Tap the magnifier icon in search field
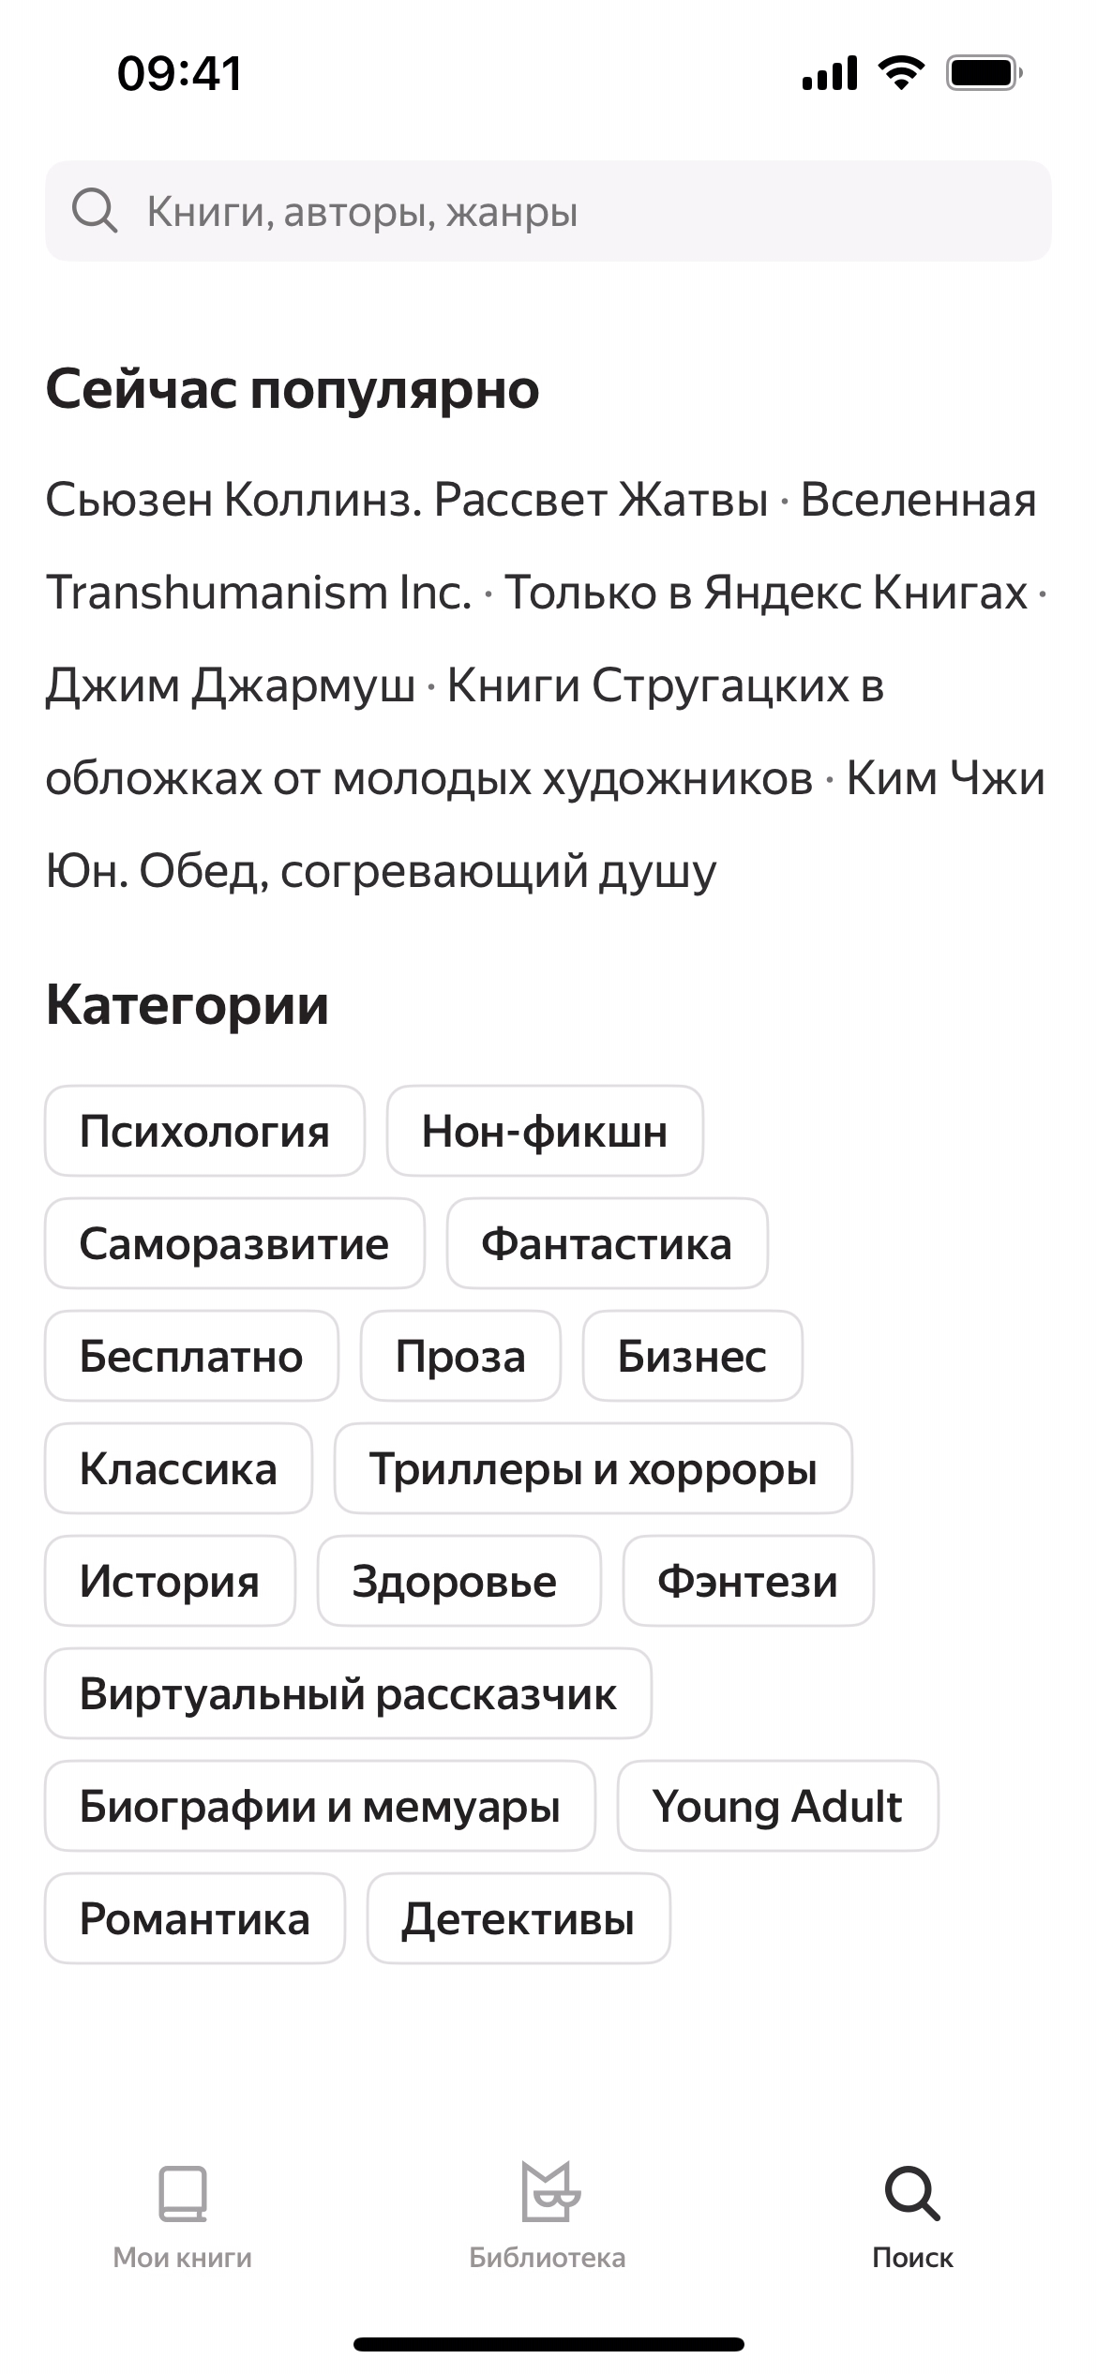This screenshot has width=1097, height=2374. 95,211
